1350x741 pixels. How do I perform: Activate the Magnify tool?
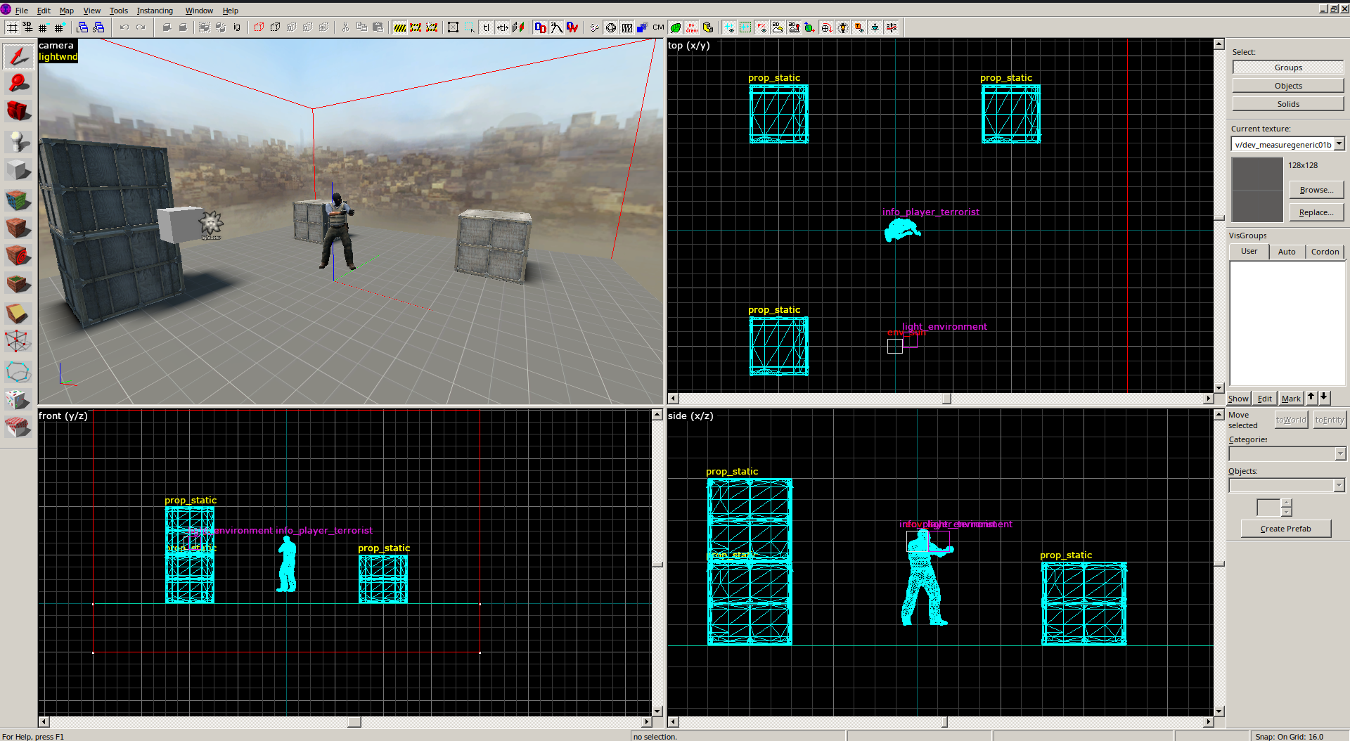(18, 84)
